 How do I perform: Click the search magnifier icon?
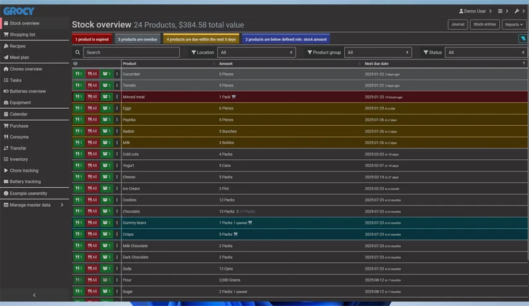tap(78, 52)
